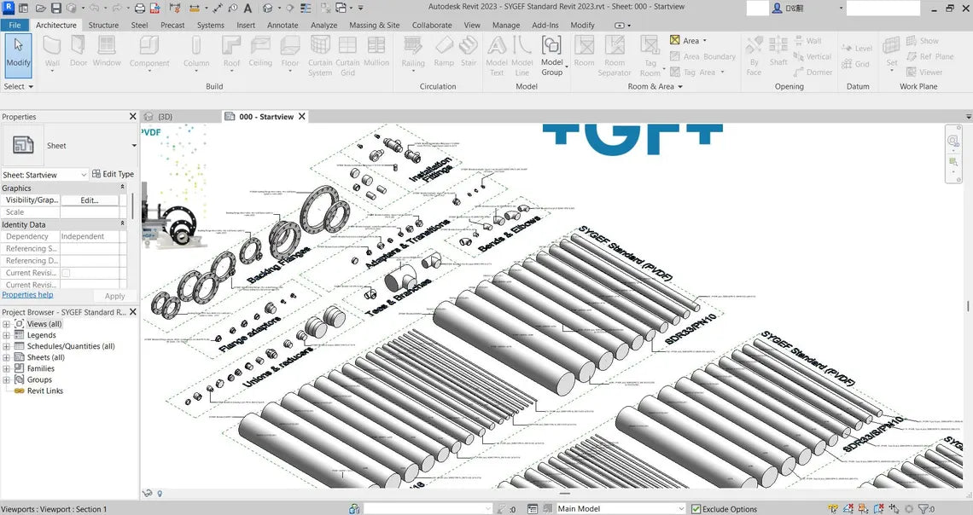Toggle the Current Revision checkbox in Properties
973x515 pixels.
(66, 273)
